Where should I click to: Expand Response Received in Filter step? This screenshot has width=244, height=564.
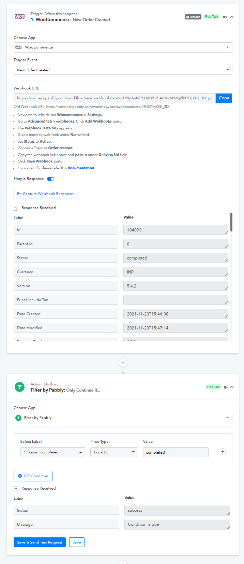(x=16, y=488)
